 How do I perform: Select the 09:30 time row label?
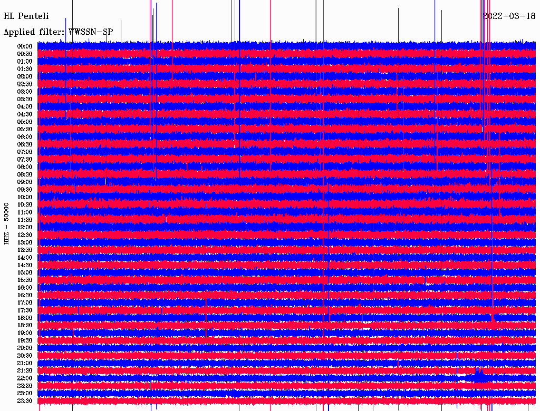25,190
